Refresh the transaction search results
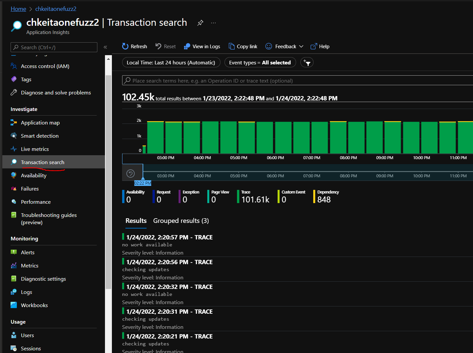The height and width of the screenshot is (353, 473). tap(134, 46)
